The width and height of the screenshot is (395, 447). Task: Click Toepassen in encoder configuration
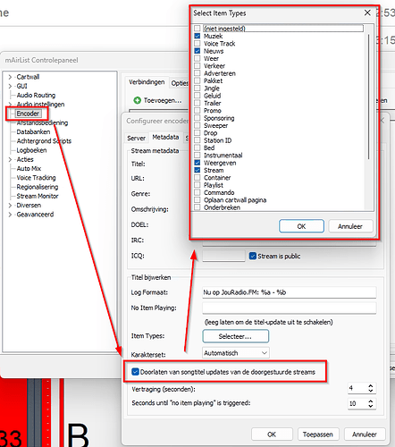[318, 434]
